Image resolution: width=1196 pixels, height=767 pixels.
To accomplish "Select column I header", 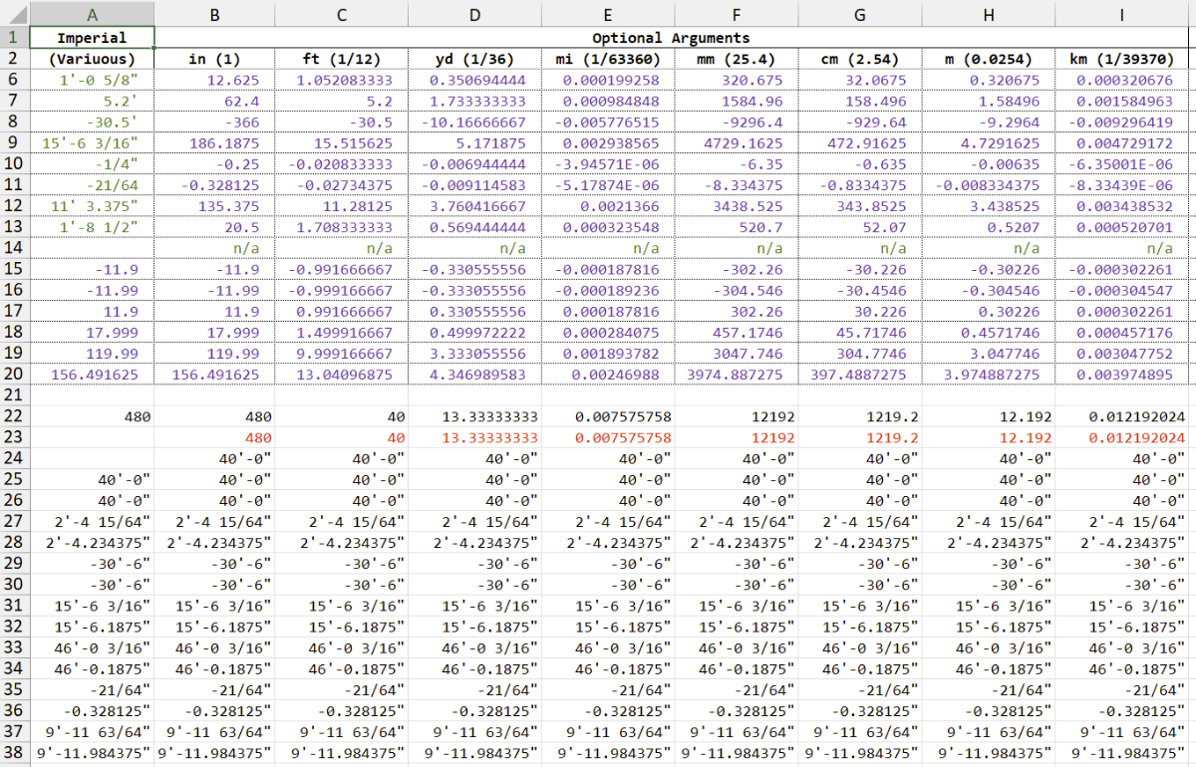I will [x=1122, y=14].
